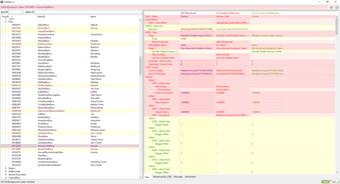Select the BrahminRace record
340x184 pixels.
70,47
